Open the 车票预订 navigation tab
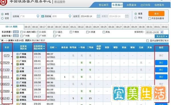Screen dimensions: 171x105 coord(117,5)
